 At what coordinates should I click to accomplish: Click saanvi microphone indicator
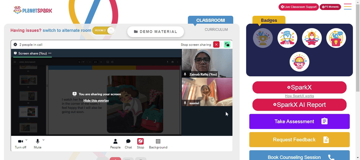pos(185,103)
